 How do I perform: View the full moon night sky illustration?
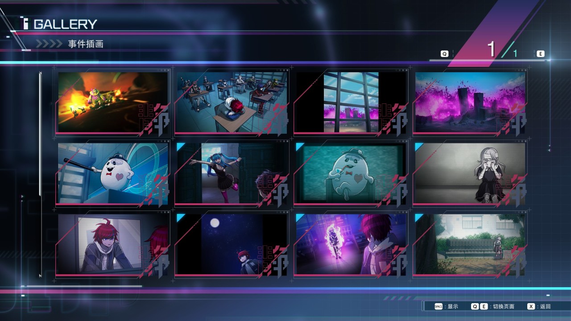coord(232,244)
